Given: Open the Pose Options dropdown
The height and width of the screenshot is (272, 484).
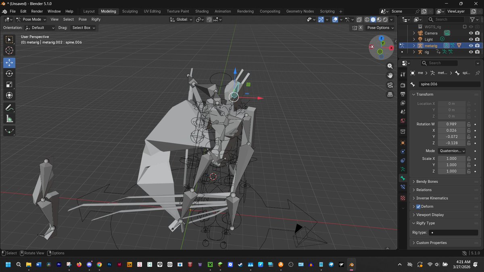Looking at the screenshot, I should click(380, 28).
